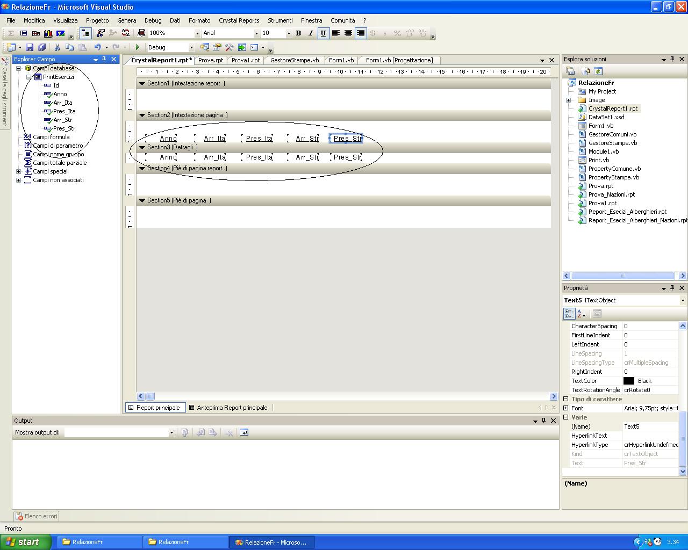The width and height of the screenshot is (688, 550).
Task: Toggle Underline formatting button
Action: pos(323,33)
